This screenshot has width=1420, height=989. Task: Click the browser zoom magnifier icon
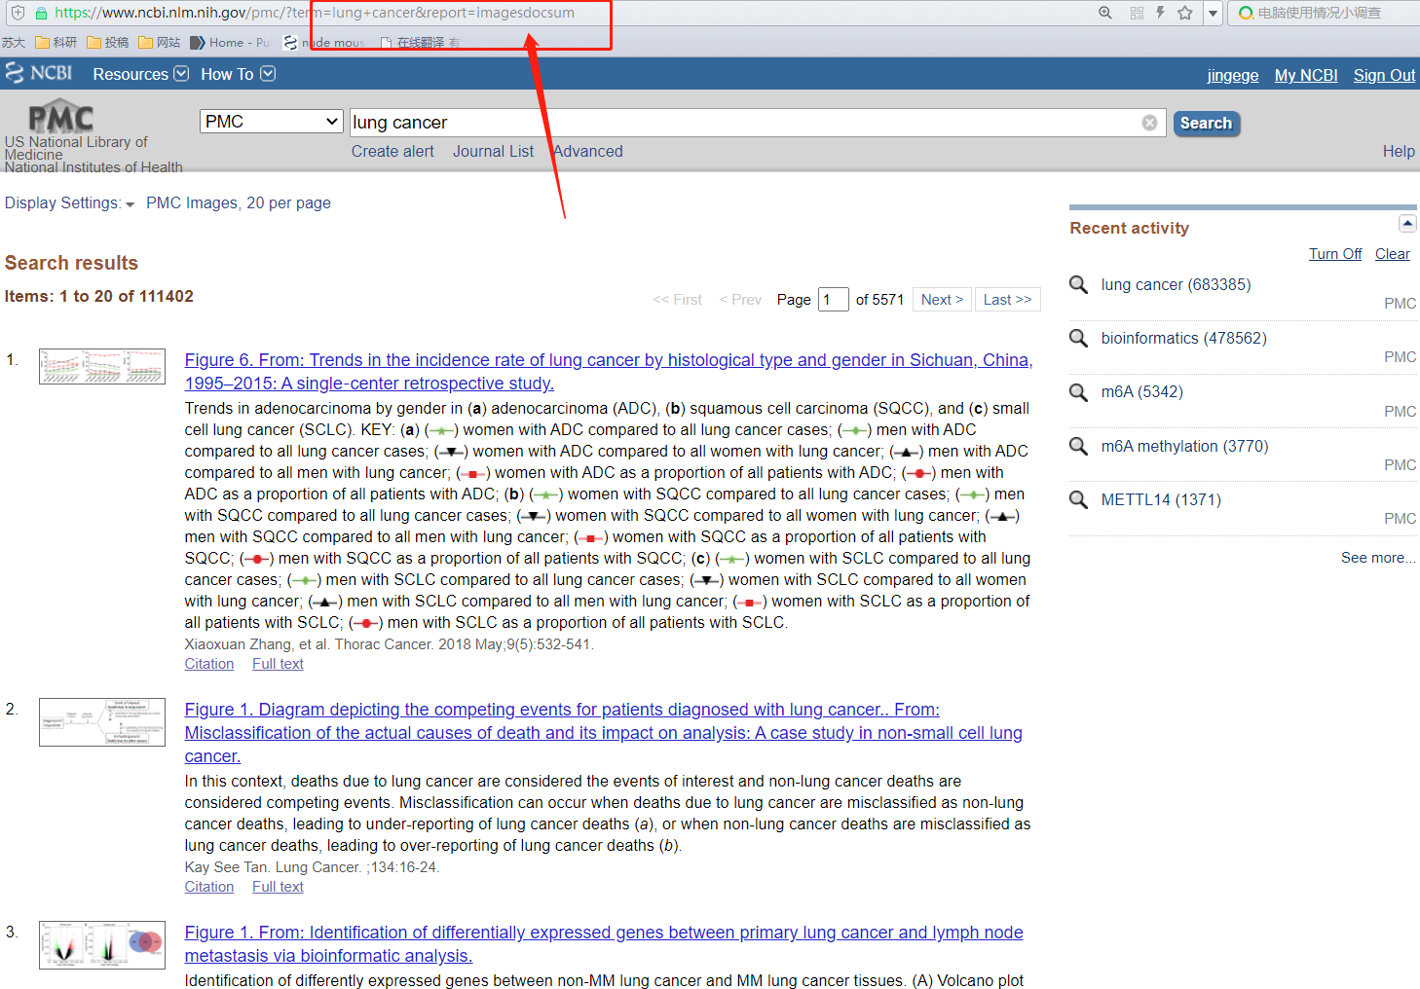click(x=1104, y=13)
